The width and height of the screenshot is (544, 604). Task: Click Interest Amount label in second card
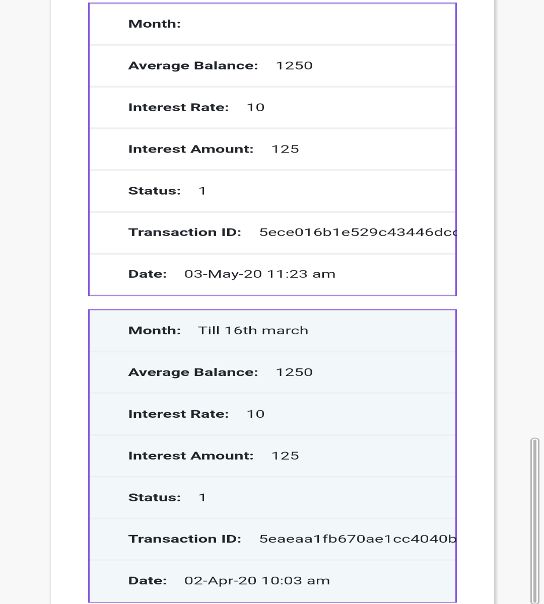(191, 456)
